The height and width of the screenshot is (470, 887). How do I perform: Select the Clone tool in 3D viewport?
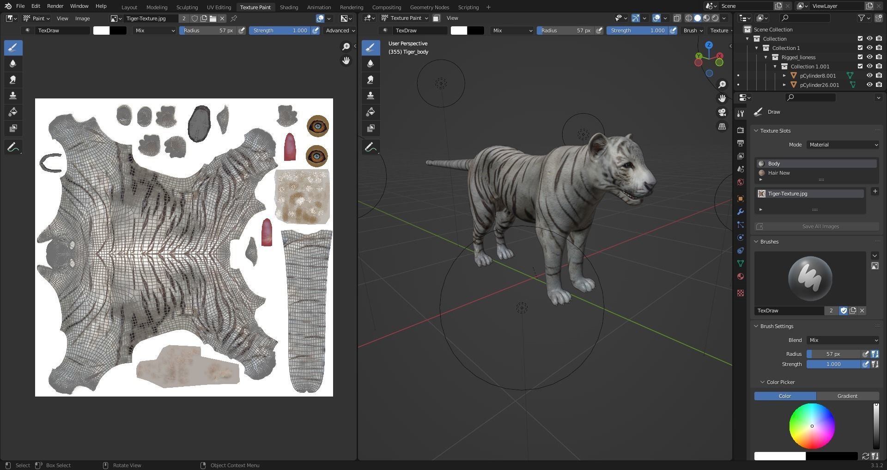pyautogui.click(x=371, y=96)
